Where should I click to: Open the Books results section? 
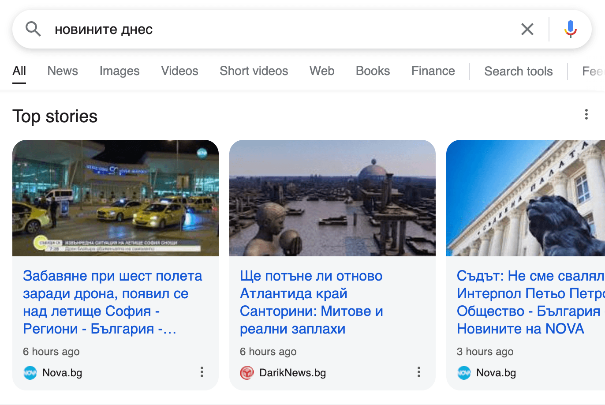coord(372,71)
